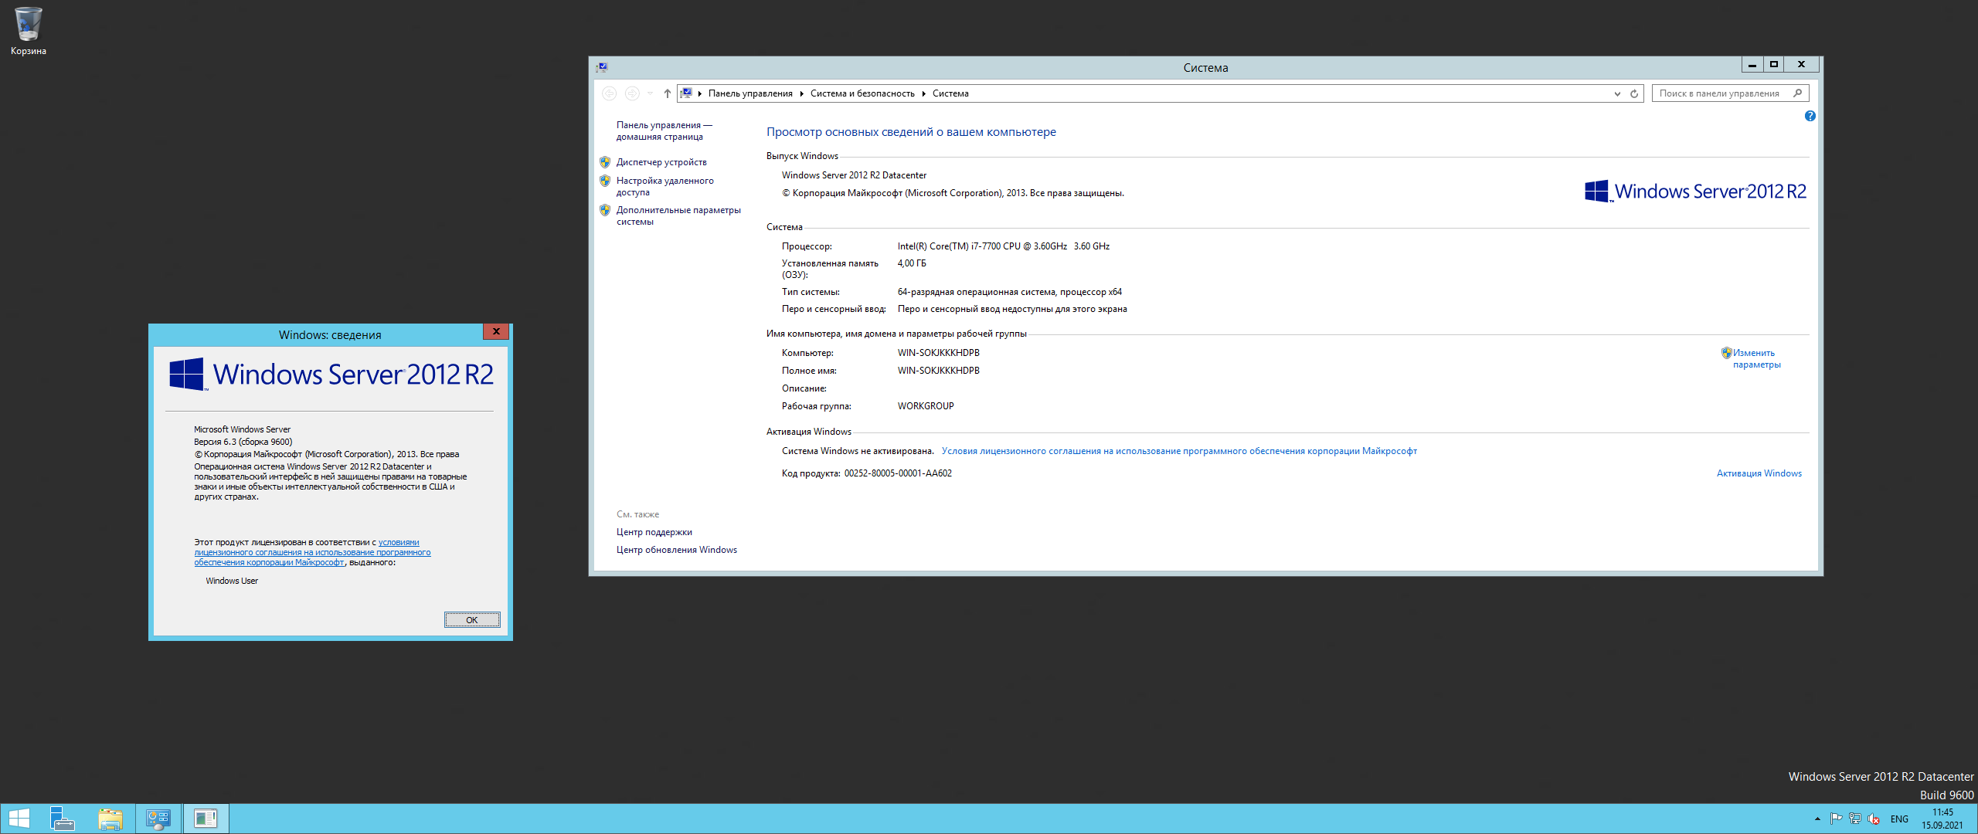This screenshot has width=1978, height=834.
Task: Expand the arrow before Панель управления breadcrumb
Action: click(699, 93)
